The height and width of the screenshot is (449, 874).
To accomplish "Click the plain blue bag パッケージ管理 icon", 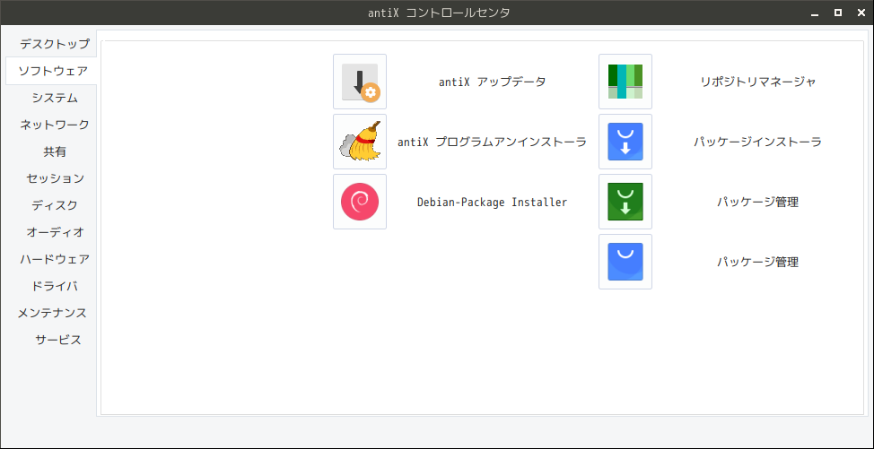I will tap(625, 262).
